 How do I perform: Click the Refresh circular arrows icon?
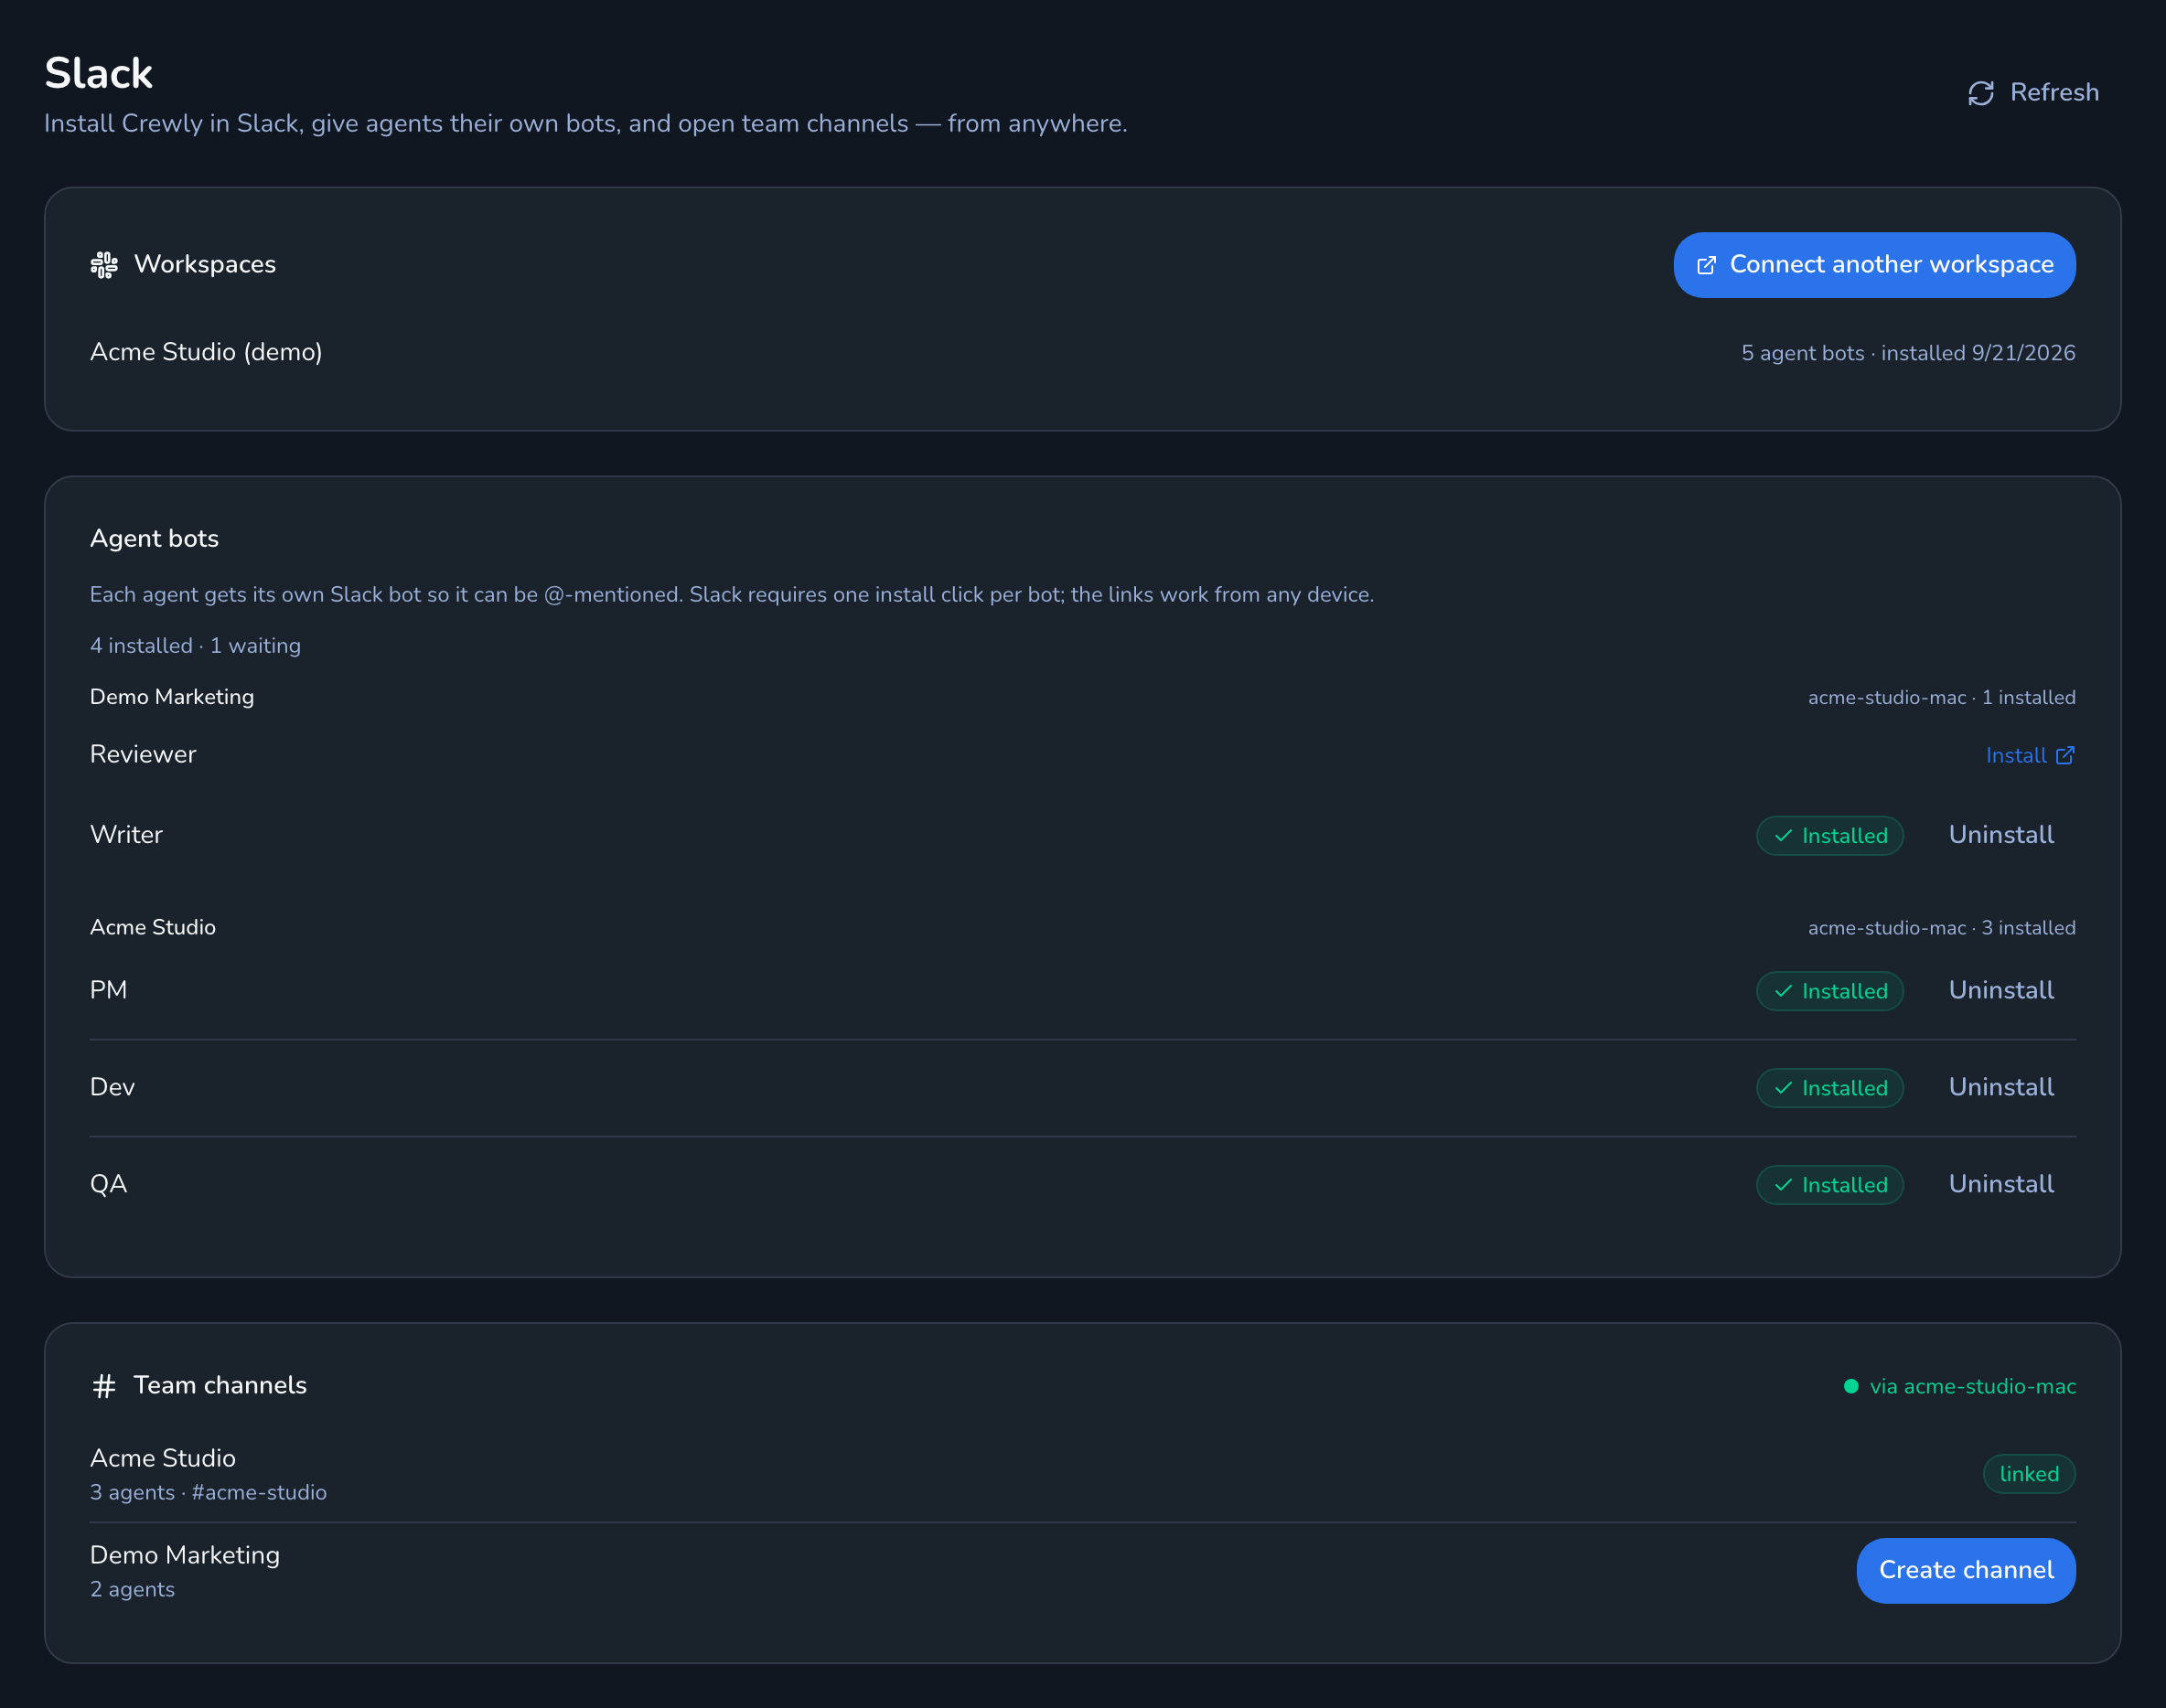point(1981,93)
